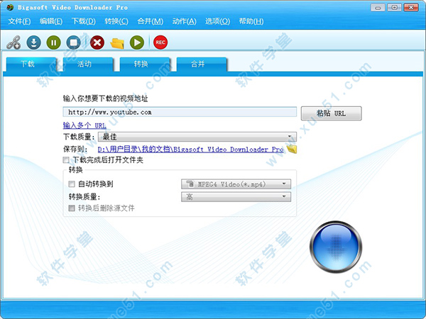Expand the 转换质量 dropdown showing 高

[236, 196]
